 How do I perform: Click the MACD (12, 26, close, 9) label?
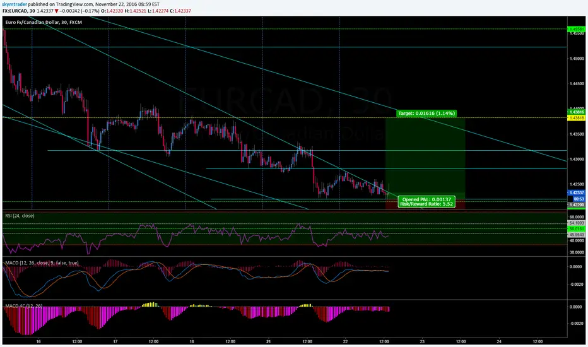pos(42,263)
